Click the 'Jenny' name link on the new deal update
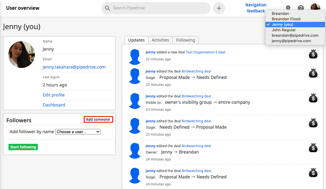This screenshot has width=326, height=189. [x=151, y=52]
